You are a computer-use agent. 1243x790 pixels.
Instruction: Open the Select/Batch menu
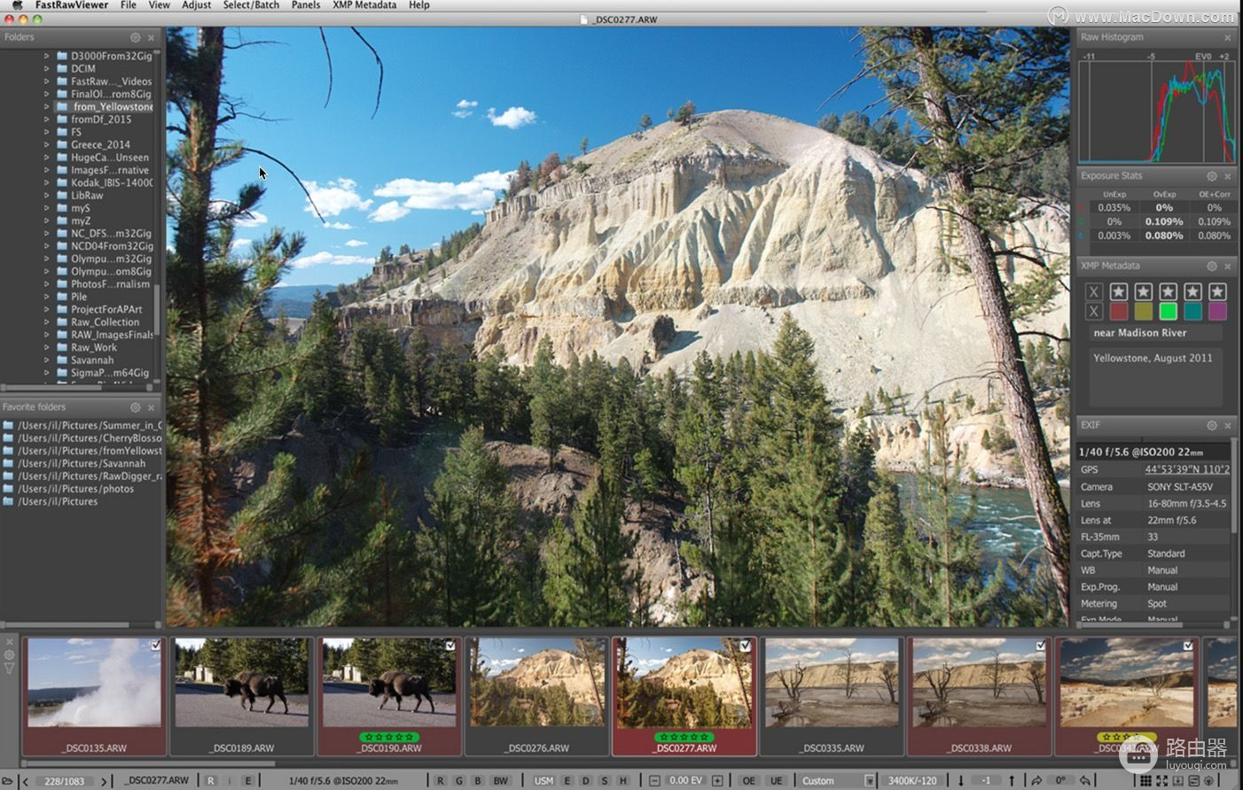click(x=251, y=5)
